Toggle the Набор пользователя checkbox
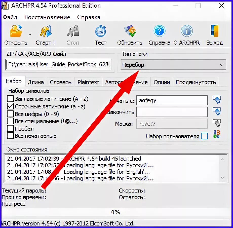 (x=204, y=136)
